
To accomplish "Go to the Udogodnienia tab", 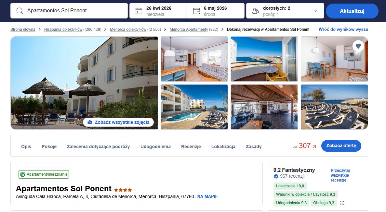I will point(155,147).
